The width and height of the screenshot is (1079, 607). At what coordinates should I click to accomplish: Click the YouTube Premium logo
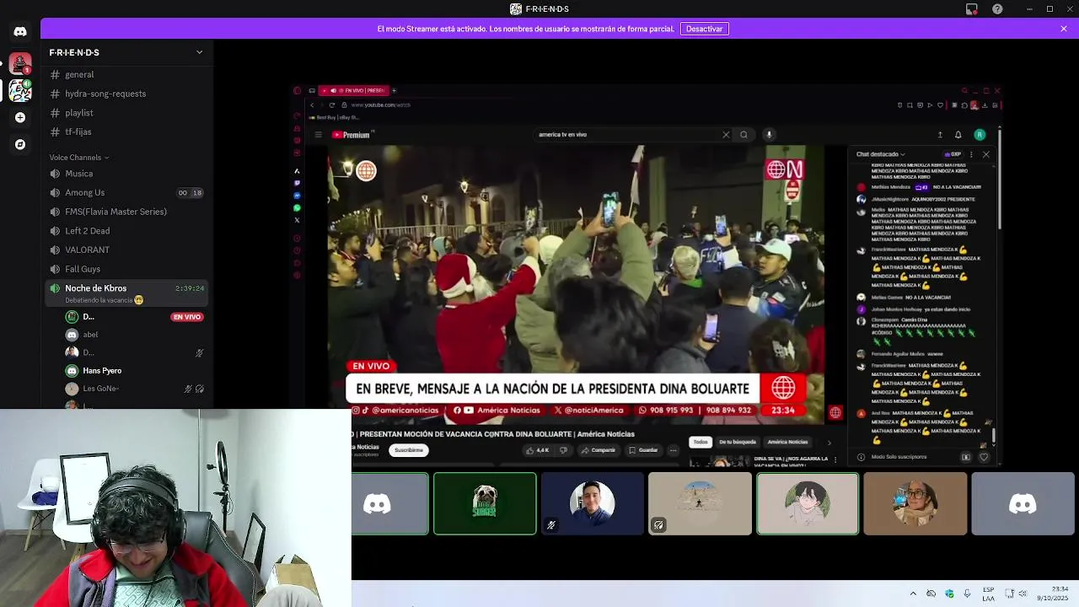[x=352, y=135]
